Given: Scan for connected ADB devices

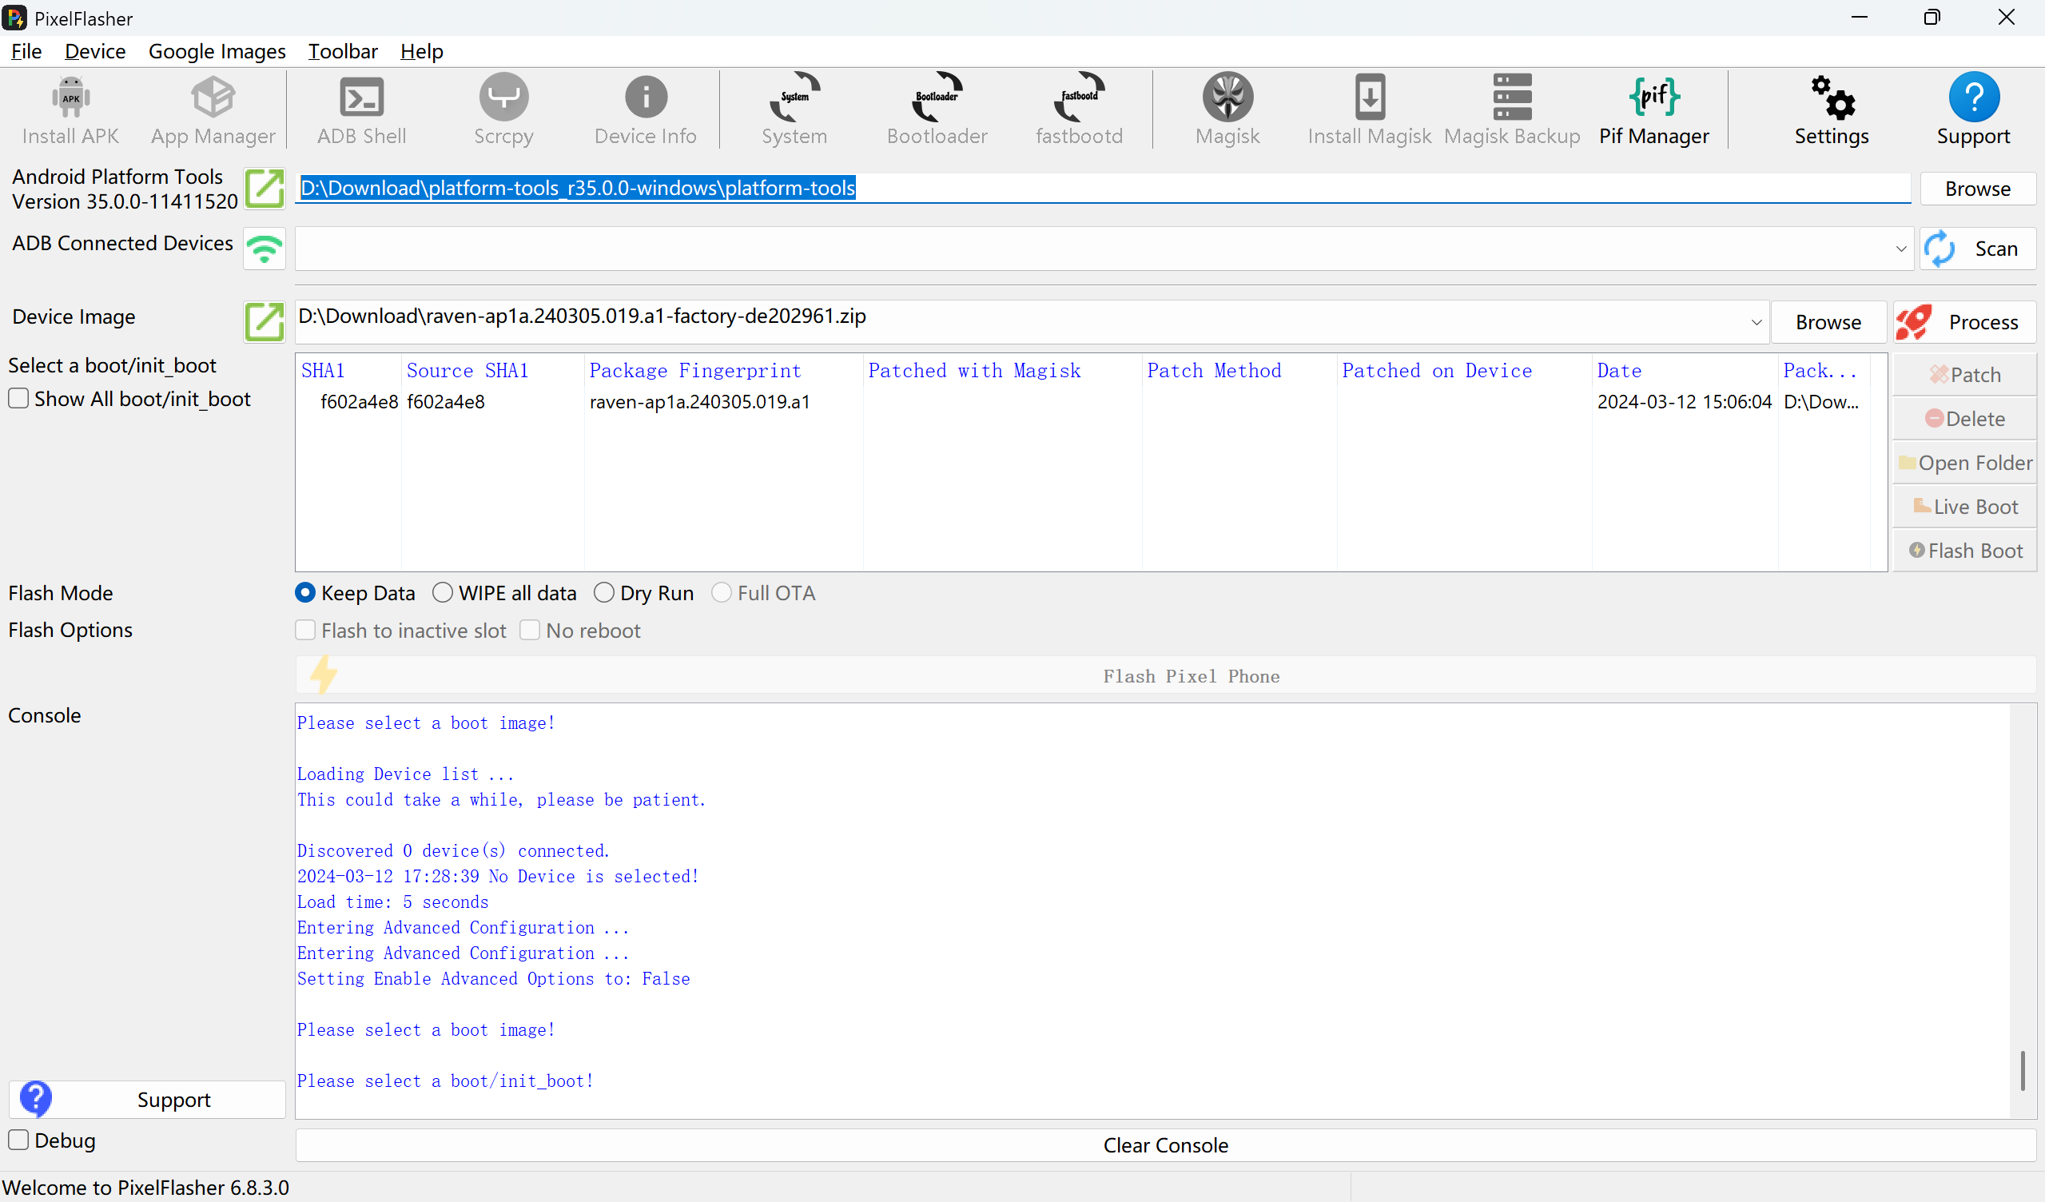Looking at the screenshot, I should (x=1978, y=249).
